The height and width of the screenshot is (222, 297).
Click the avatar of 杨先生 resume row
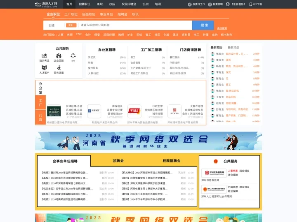pos(213,66)
